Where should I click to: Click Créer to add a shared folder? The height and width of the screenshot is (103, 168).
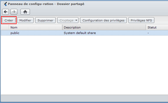[9, 20]
